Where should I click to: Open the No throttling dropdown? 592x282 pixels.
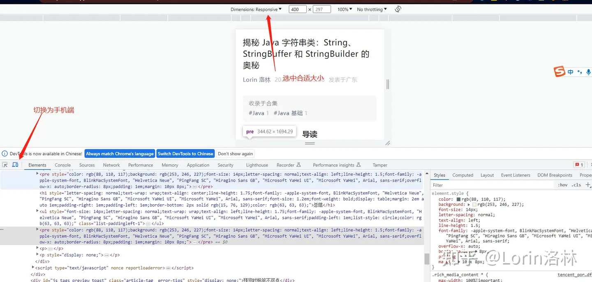click(x=372, y=9)
